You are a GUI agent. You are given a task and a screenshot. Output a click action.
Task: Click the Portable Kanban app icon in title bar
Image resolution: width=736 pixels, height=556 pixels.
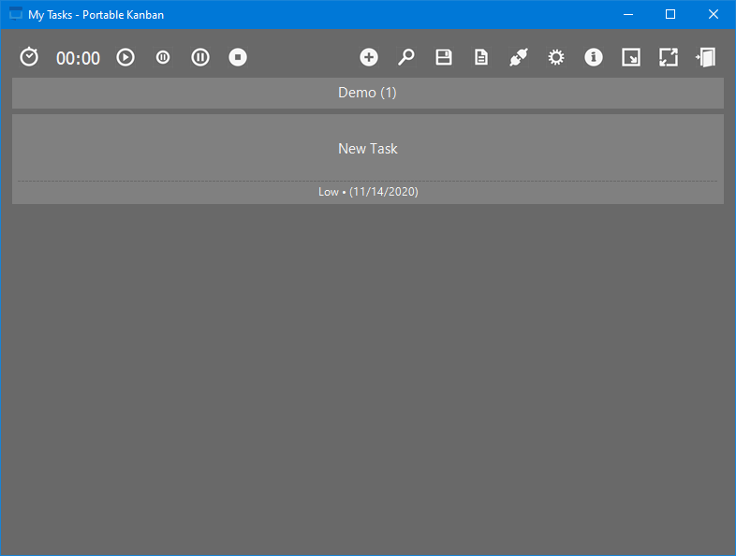(x=16, y=14)
